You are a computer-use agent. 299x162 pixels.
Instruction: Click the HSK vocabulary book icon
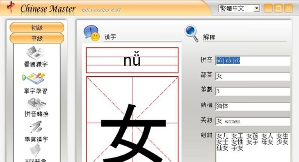pyautogui.click(x=36, y=150)
